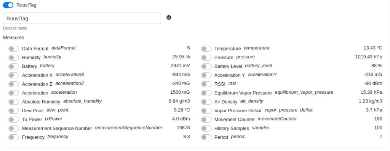Click the Devices name input field
The image size is (390, 151).
(82, 18)
